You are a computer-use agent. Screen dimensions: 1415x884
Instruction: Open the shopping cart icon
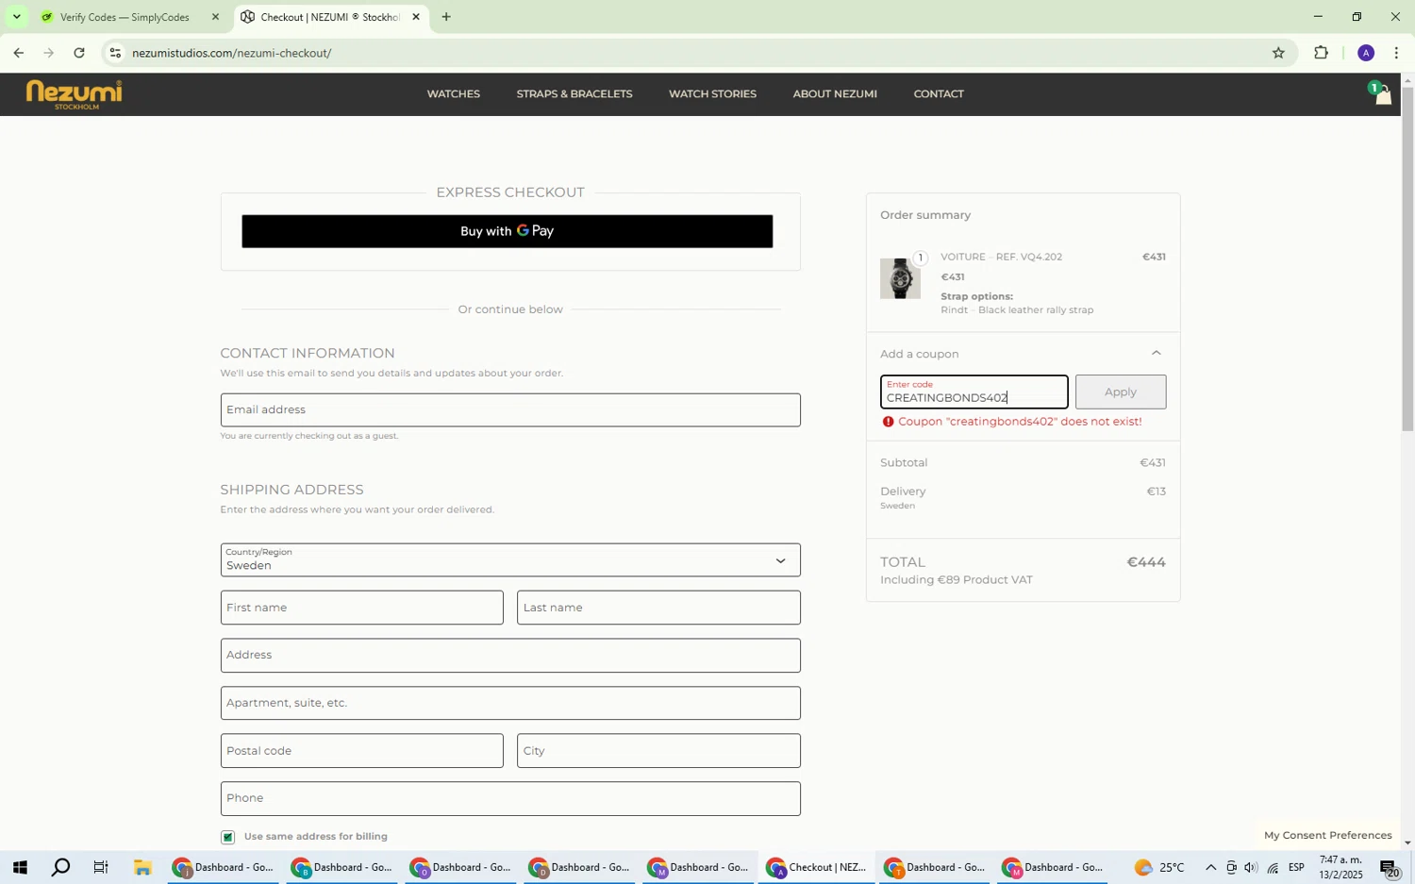click(x=1382, y=93)
